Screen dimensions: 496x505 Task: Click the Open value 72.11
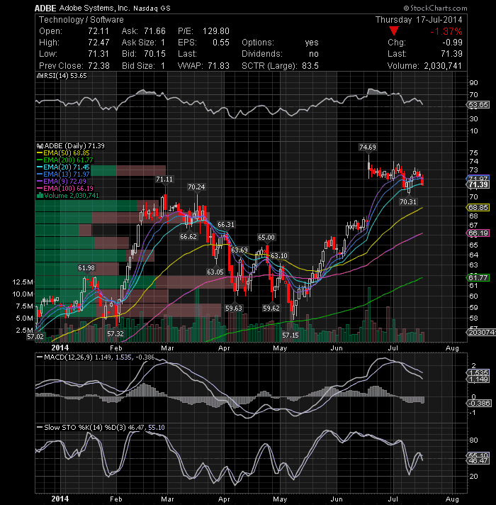[x=98, y=31]
